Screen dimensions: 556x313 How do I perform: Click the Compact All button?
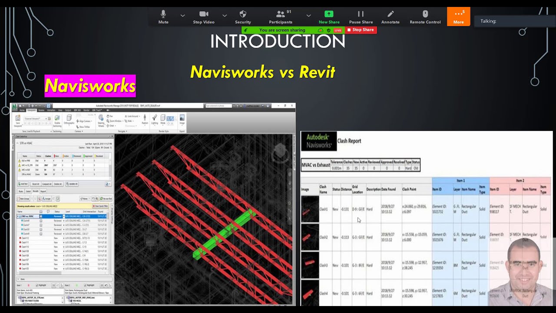pyautogui.click(x=47, y=184)
